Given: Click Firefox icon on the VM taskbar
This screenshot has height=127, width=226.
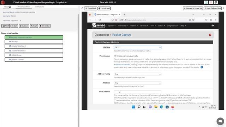Looking at the screenshot, I should [x=173, y=107].
